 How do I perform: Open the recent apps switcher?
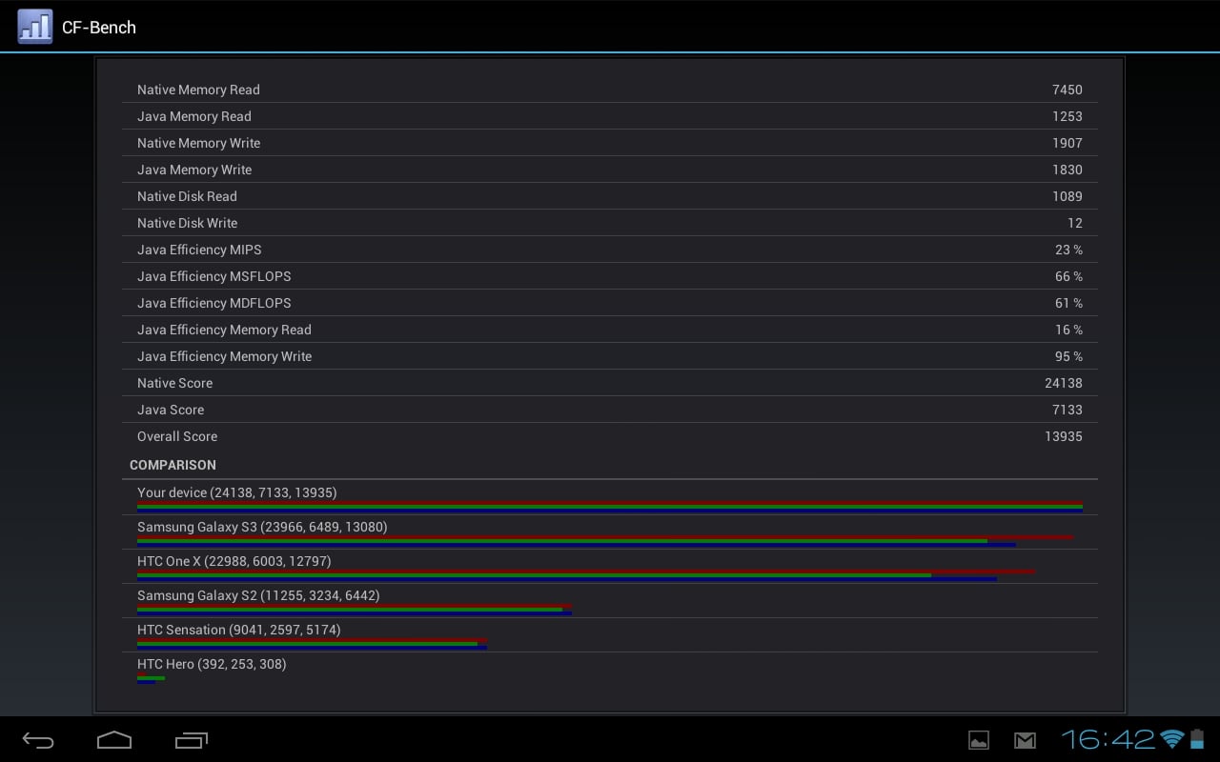(191, 740)
